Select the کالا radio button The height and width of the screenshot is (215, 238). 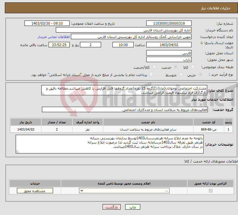pyautogui.click(x=193, y=67)
